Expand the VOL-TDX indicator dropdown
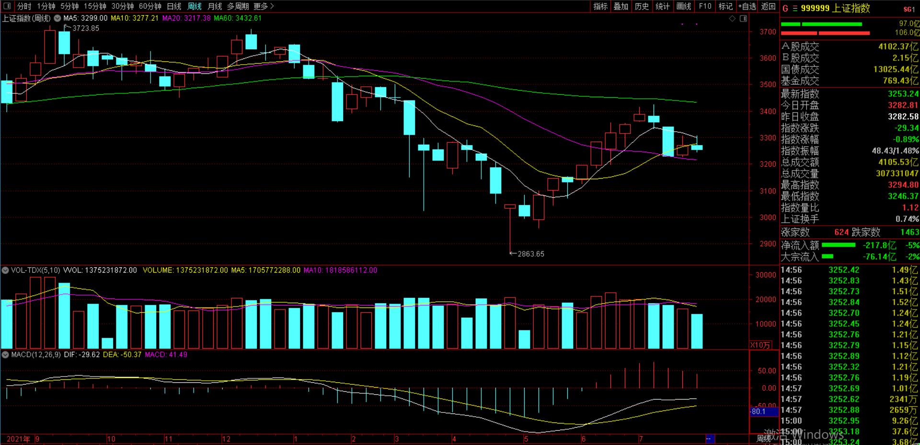920x445 pixels. coord(5,270)
